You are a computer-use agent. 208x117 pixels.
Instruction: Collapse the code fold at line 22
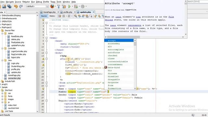[46, 83]
